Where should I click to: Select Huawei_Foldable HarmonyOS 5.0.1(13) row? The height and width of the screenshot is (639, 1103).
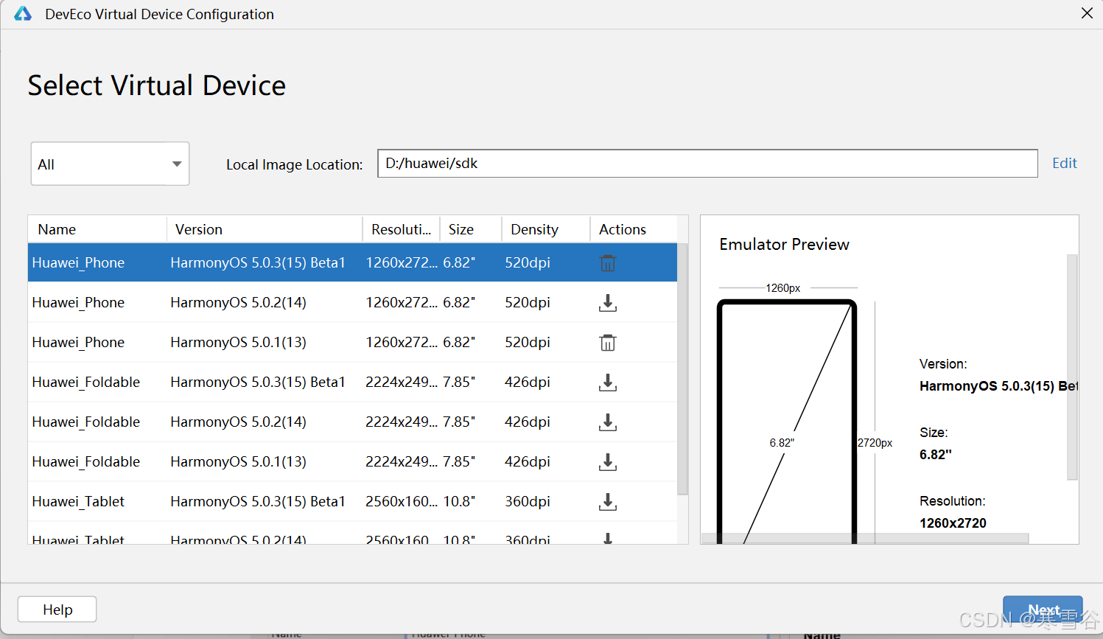tap(352, 462)
